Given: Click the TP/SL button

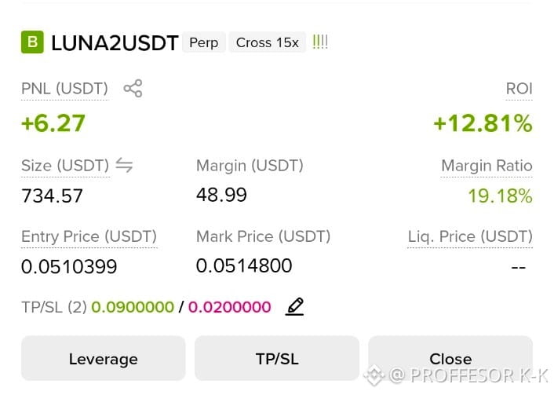Looking at the screenshot, I should 277,358.
